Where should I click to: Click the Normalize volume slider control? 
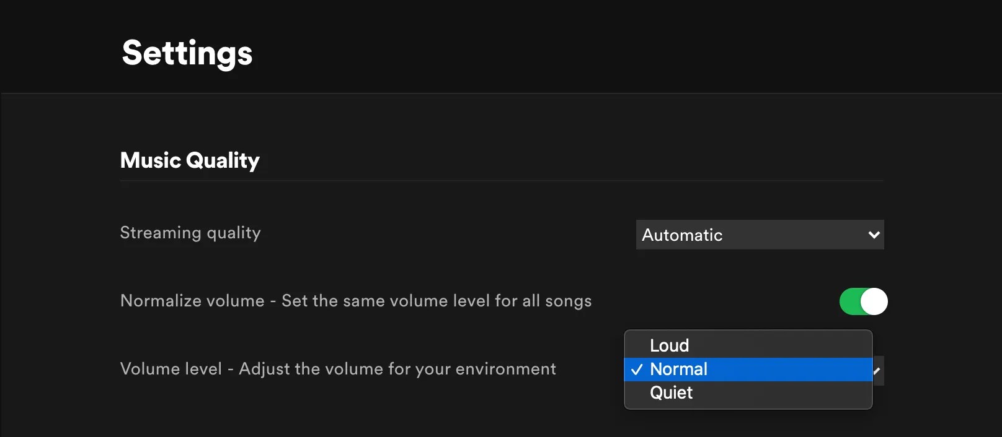pos(864,301)
